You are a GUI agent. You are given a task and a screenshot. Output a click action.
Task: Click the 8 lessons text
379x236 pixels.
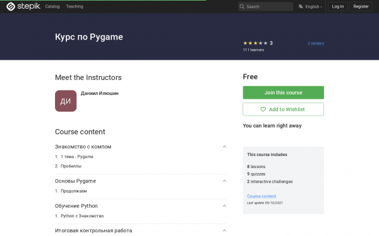point(256,166)
